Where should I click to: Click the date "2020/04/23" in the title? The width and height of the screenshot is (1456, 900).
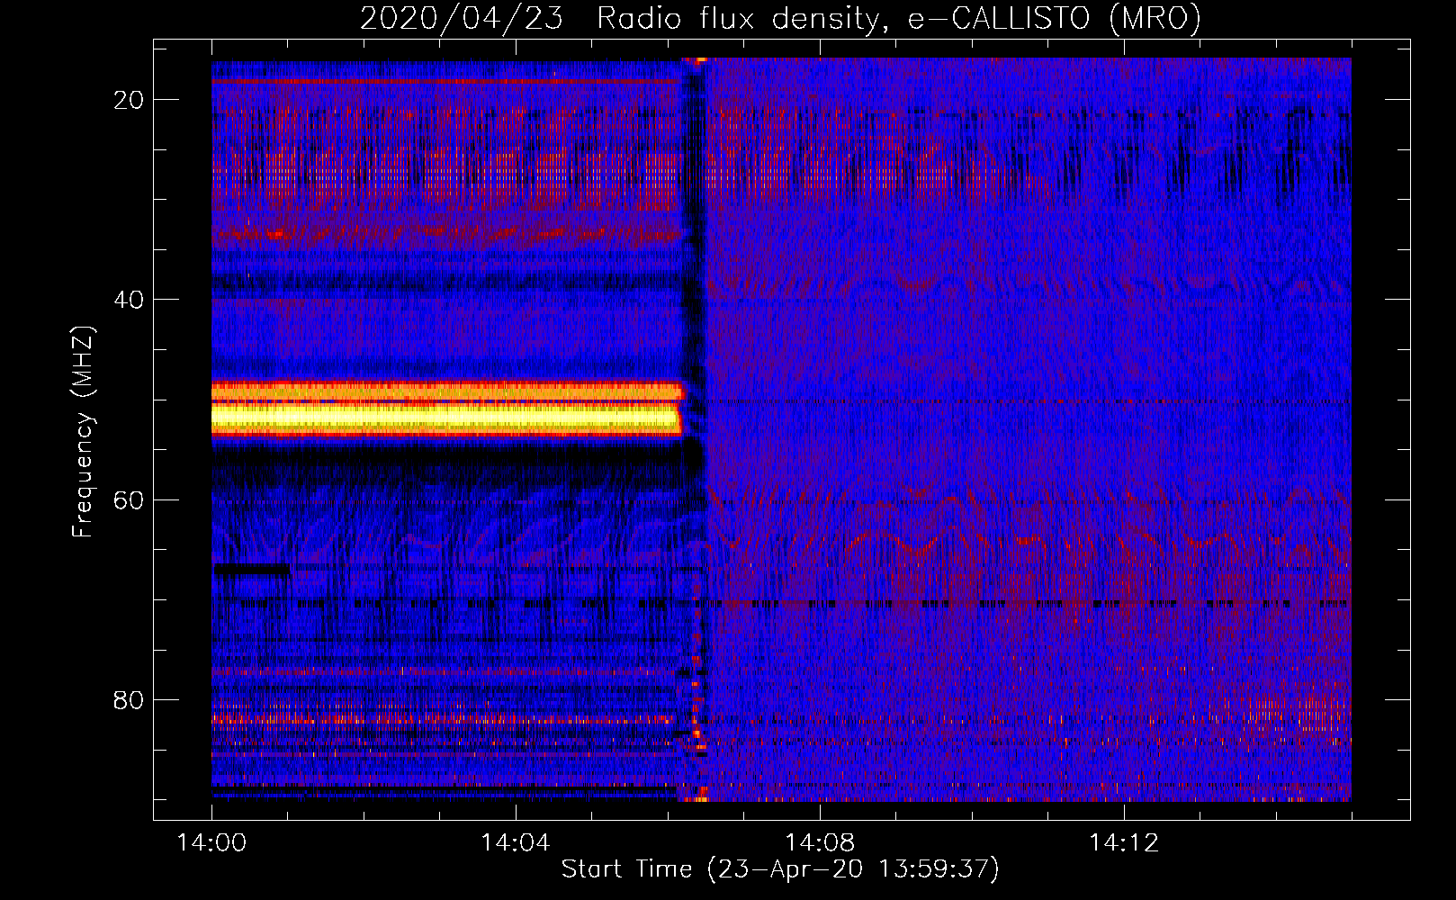click(x=462, y=18)
